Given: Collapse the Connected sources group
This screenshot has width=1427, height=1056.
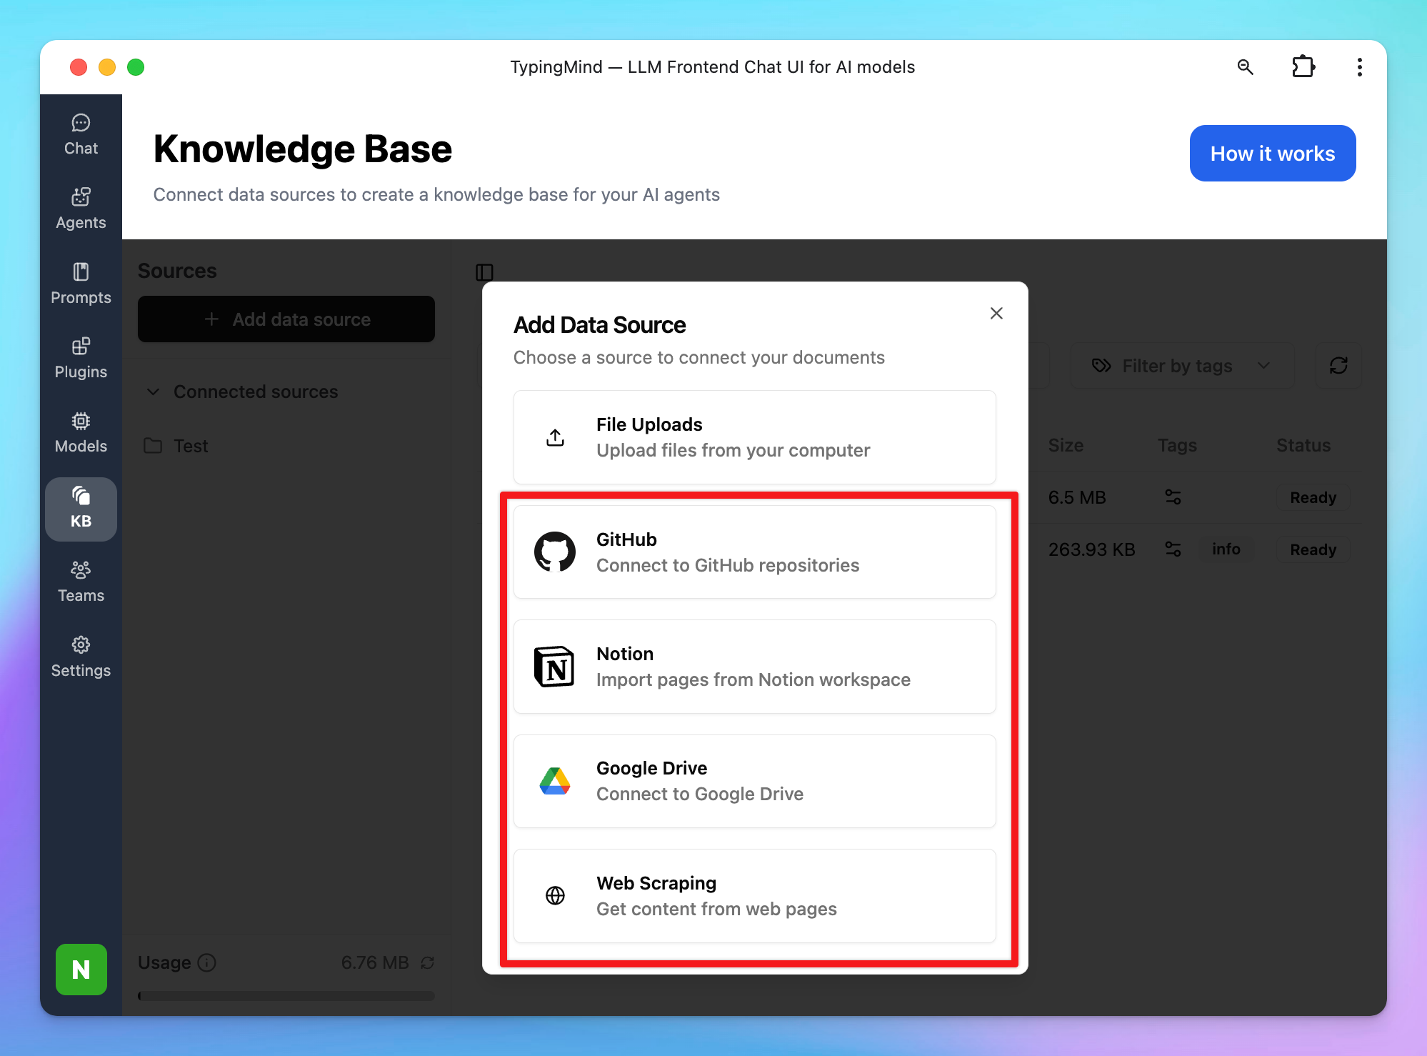Looking at the screenshot, I should 154,392.
